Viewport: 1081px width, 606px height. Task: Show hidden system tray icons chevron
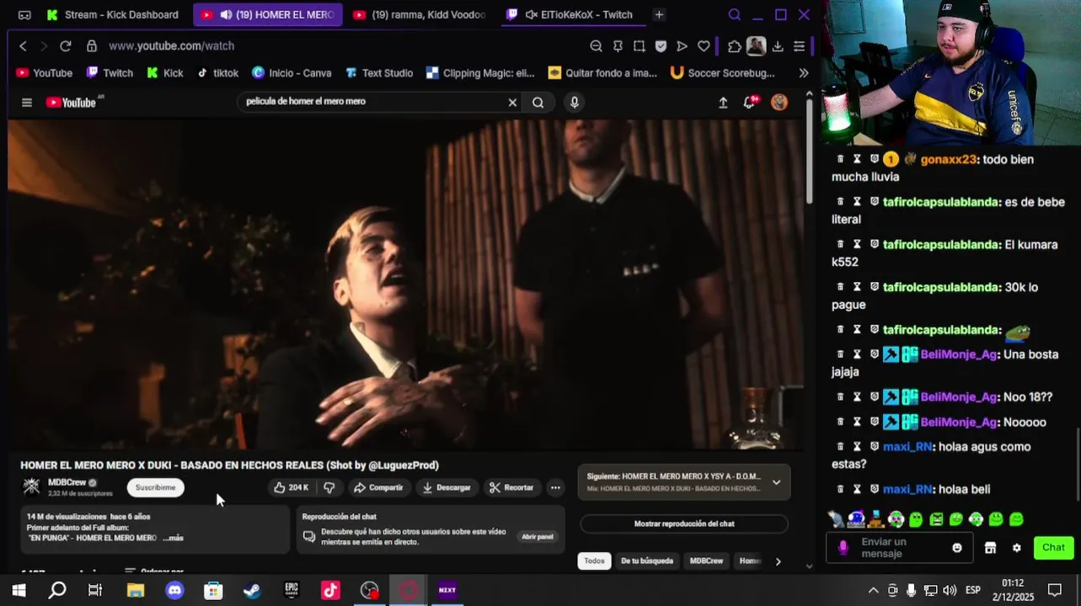[x=873, y=591]
